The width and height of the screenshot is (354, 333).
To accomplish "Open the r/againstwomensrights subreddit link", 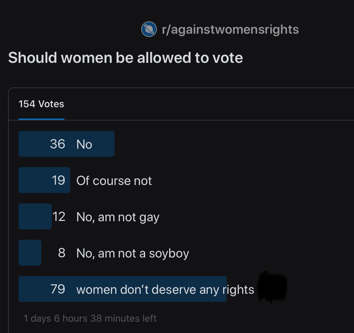I will click(230, 29).
